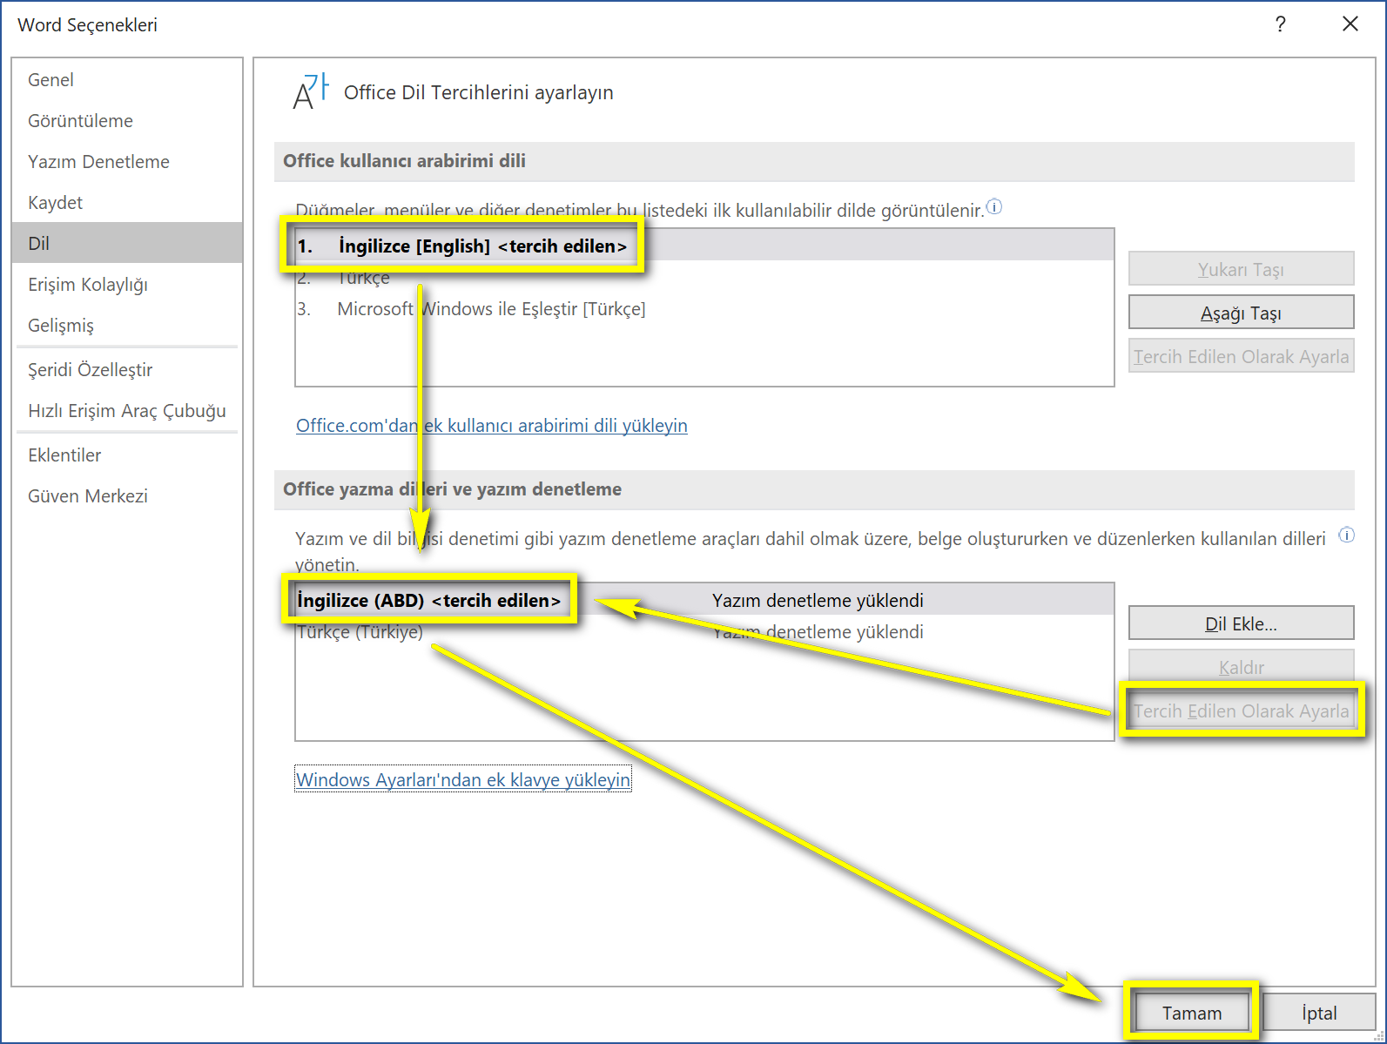Select Microsoft Windows ile Eşleştir [Türkçe] row

[x=704, y=309]
